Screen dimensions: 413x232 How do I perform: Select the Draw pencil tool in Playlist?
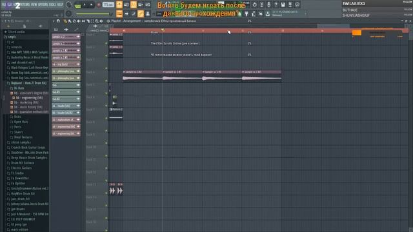coord(65,21)
